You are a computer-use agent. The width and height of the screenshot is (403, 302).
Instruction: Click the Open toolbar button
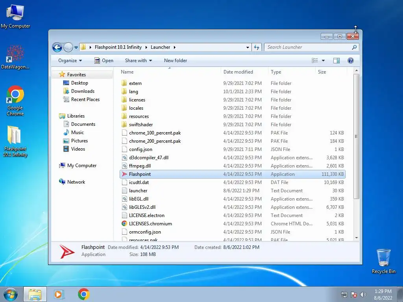[x=104, y=61]
